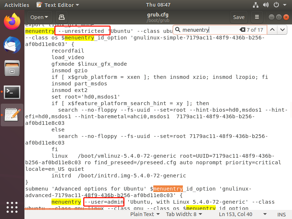Toggle INS insert mode indicator
Image resolution: width=292 pixels, height=219 pixels.
281,215
